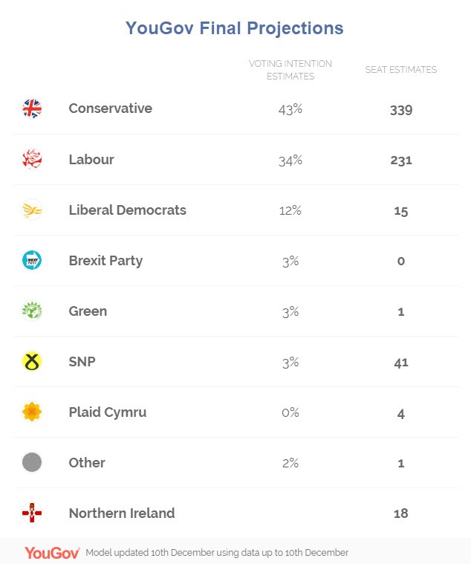Select Labour's 34% voting intention value
Screen dimensions: 471x564
[x=290, y=160]
